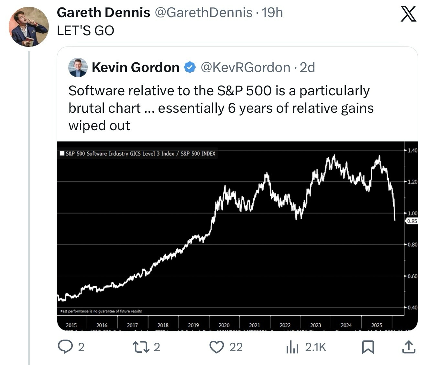Click the Kevin Gordon display name
This screenshot has height=365, width=427.
(136, 68)
